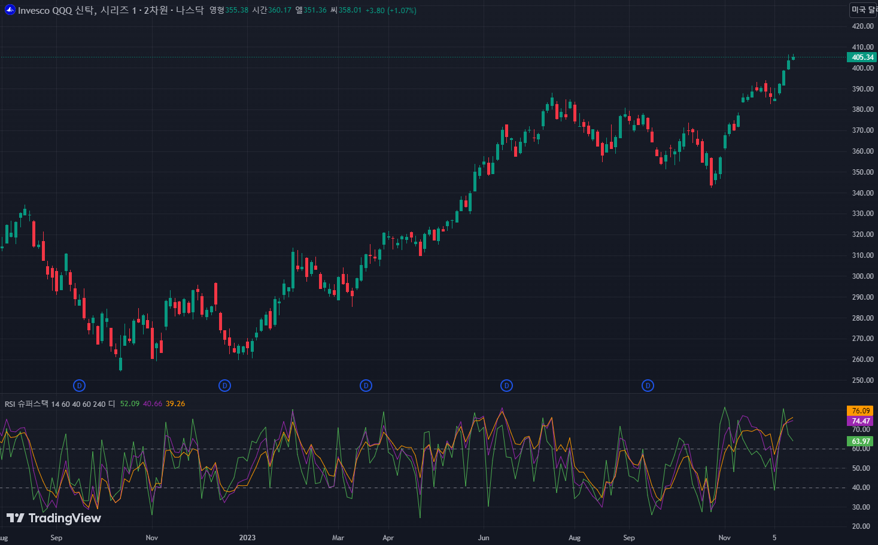The width and height of the screenshot is (878, 545).
Task: Click the green RSI axis tag 63.97
Action: (x=861, y=442)
